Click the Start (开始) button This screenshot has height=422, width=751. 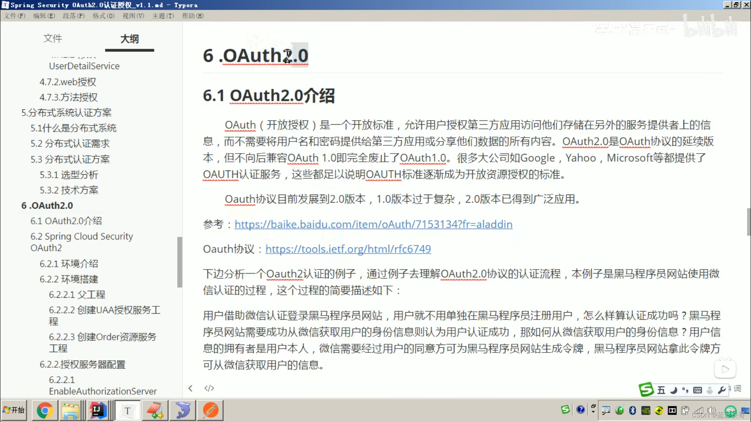tap(14, 410)
